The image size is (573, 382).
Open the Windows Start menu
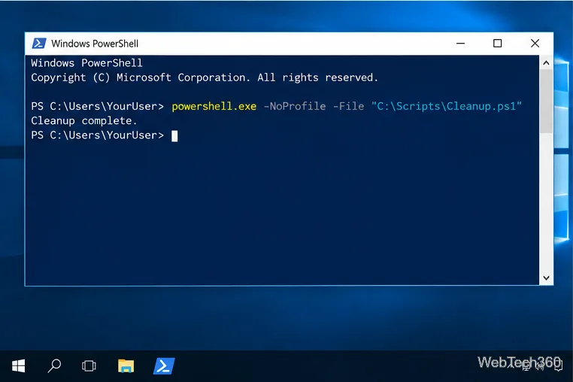(x=18, y=365)
